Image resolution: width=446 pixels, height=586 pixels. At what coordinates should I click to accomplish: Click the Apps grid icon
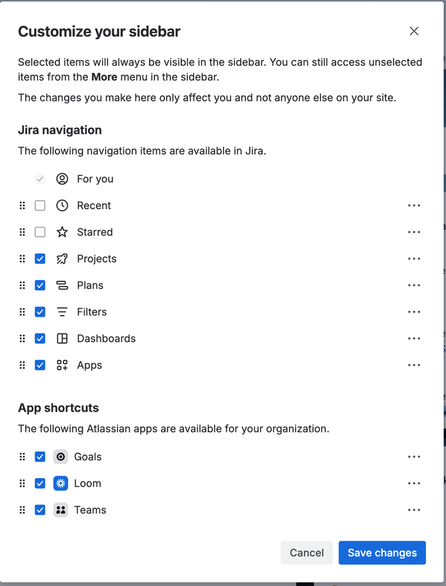click(62, 365)
